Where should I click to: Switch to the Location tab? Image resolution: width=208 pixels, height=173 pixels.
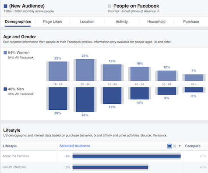pyautogui.click(x=87, y=22)
